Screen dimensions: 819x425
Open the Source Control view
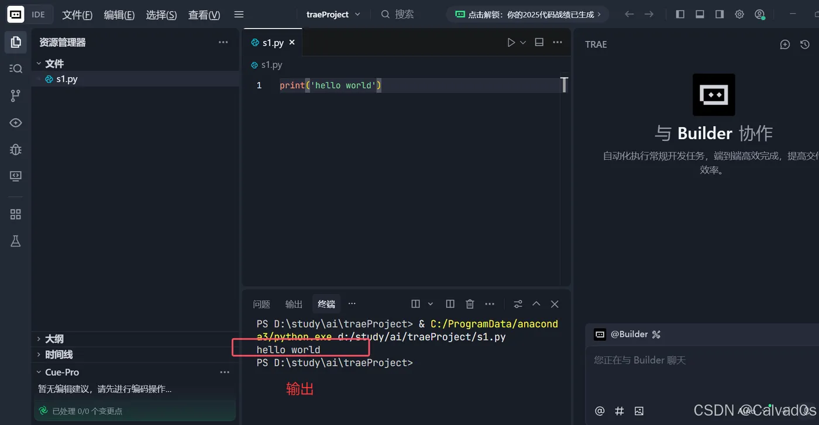(x=16, y=96)
